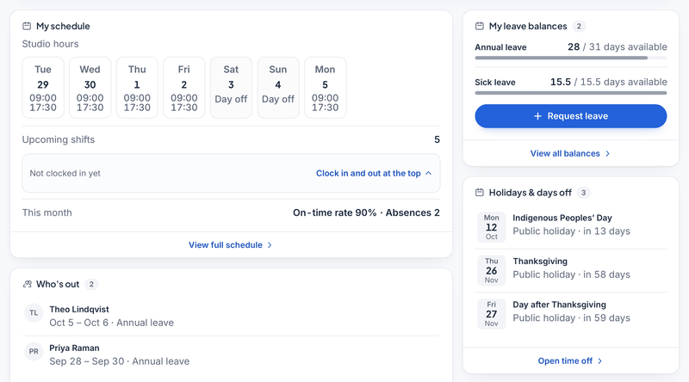This screenshot has width=689, height=382.
Task: Click the Day after Thanksgiving holiday title
Action: [559, 305]
